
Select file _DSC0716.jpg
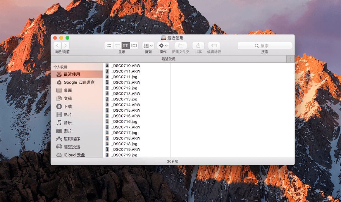pyautogui.click(x=137, y=122)
